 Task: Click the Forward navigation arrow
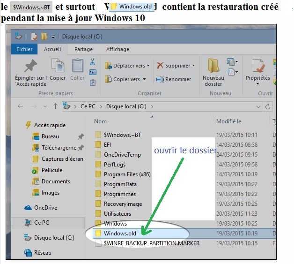(34, 106)
